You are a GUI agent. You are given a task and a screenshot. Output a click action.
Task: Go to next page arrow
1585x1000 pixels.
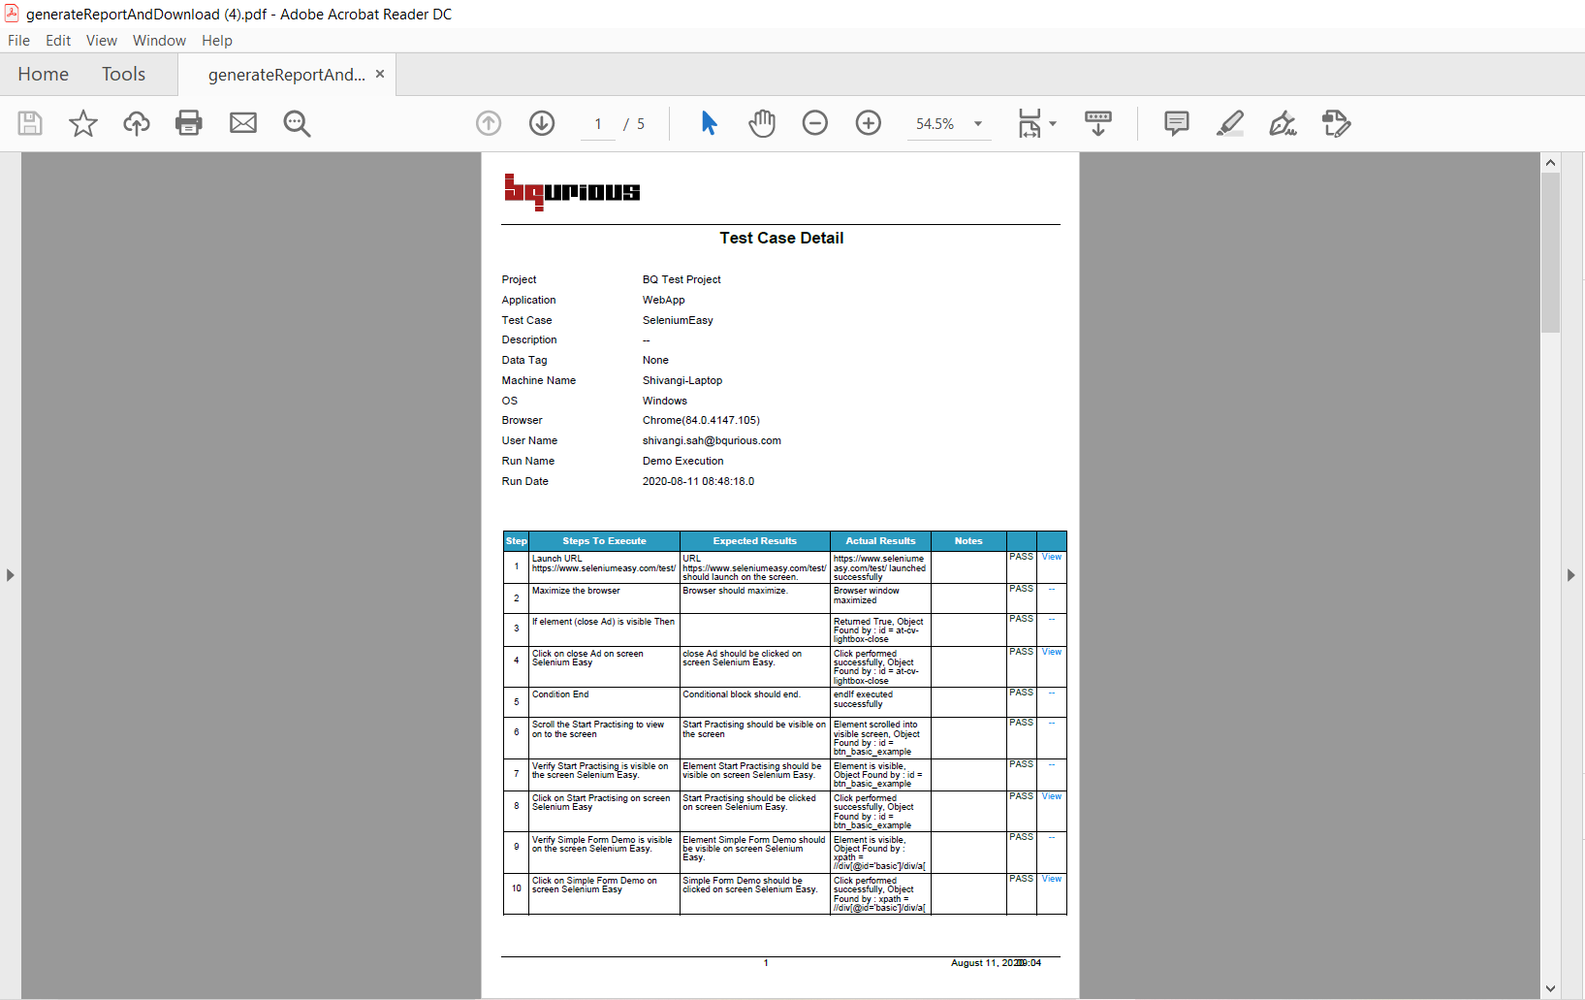click(x=542, y=123)
